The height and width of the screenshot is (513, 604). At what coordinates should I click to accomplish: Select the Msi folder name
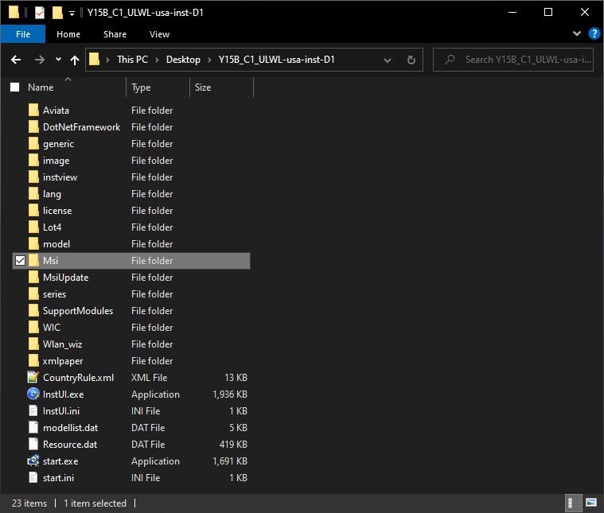(50, 261)
